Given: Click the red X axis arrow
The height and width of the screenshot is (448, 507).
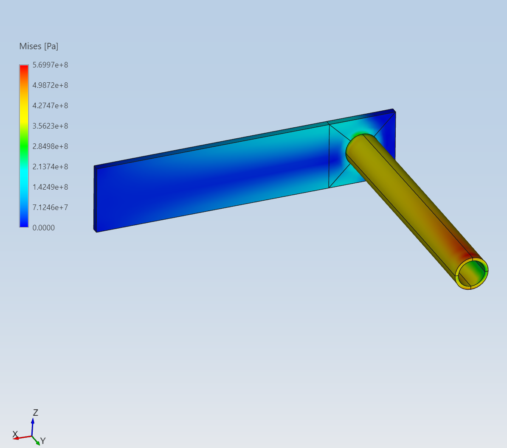Looking at the screenshot, I should [23, 438].
